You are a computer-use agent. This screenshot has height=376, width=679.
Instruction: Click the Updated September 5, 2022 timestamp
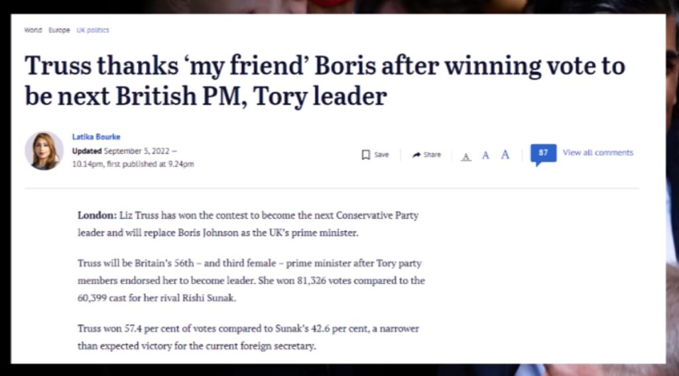pos(124,150)
